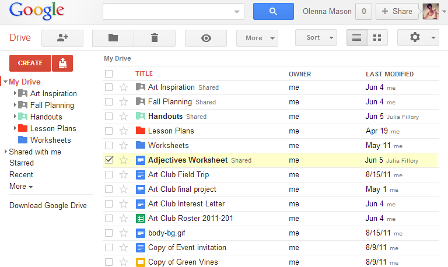Open Recent in the left sidebar
448x267 pixels.
tap(21, 174)
